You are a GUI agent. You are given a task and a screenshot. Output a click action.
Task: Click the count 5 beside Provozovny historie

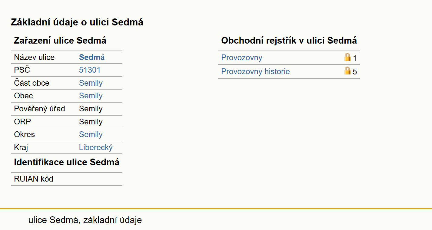[x=355, y=72]
